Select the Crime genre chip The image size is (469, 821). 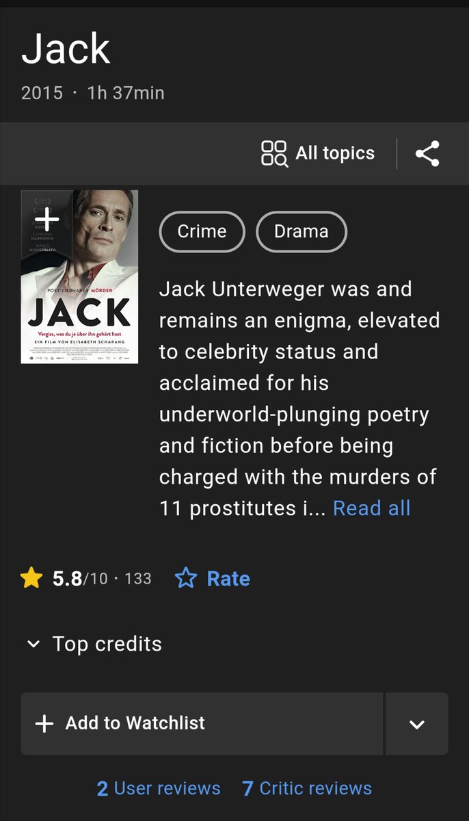click(x=202, y=232)
